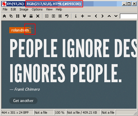This screenshot has height=116, width=138.
Task: Open the File menu
Action: tap(5, 9)
